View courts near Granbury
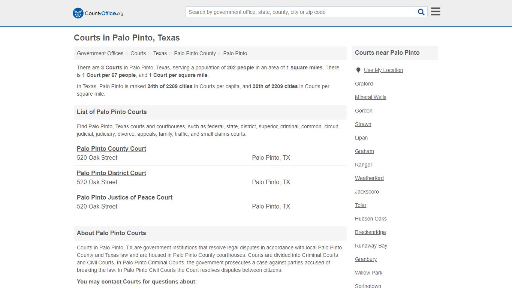 pyautogui.click(x=366, y=259)
